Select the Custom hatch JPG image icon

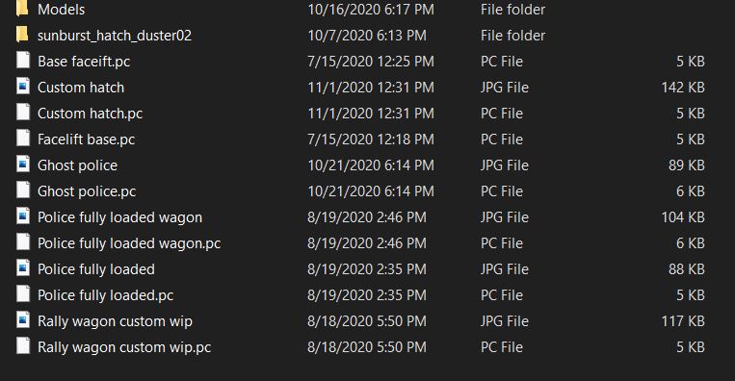coord(23,87)
